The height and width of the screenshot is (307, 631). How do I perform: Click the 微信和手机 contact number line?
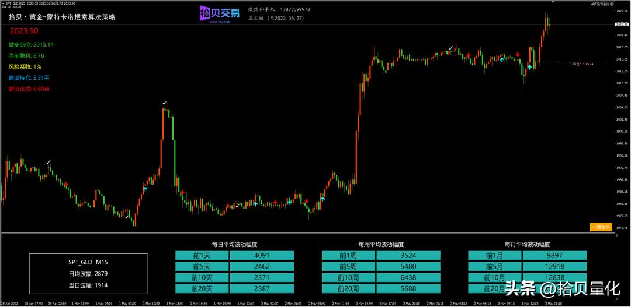tap(279, 9)
